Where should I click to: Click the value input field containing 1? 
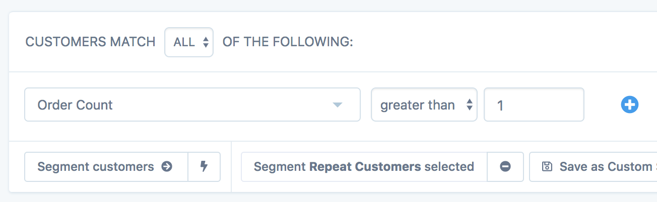[534, 105]
